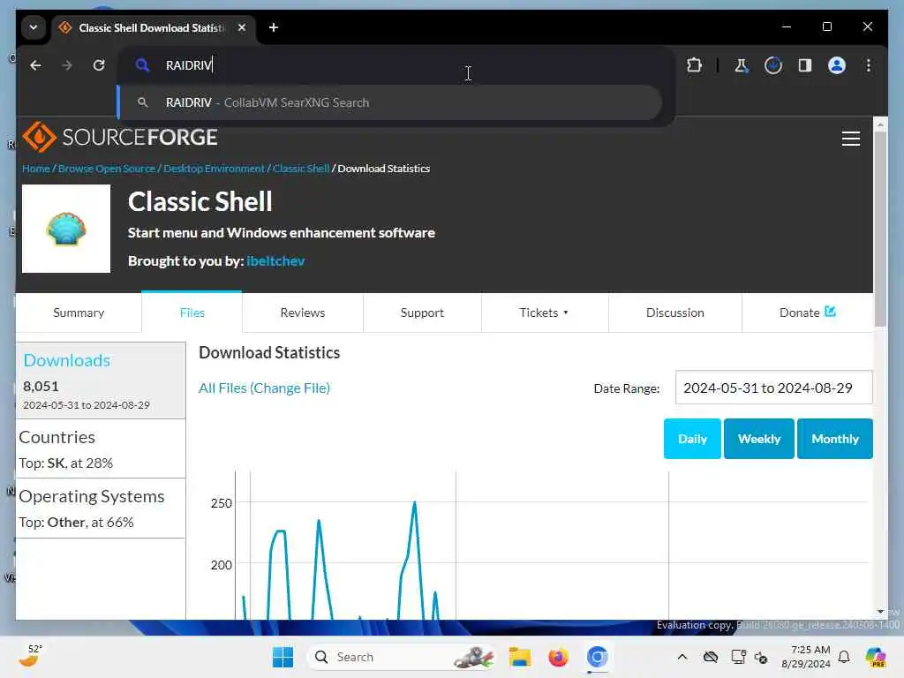904x678 pixels.
Task: Switch to the Reviews tab
Action: (x=303, y=313)
